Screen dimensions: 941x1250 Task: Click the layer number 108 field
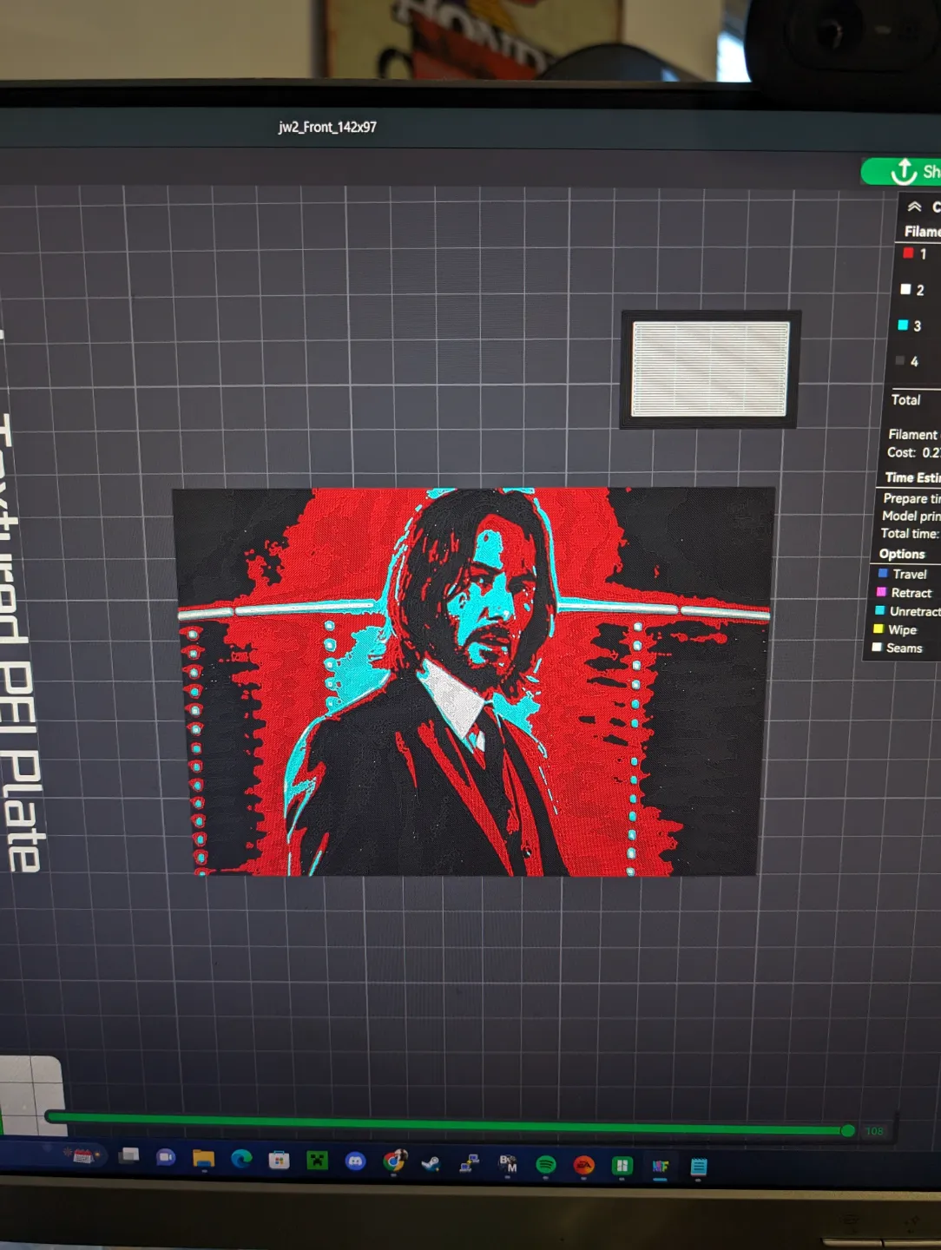tap(874, 1131)
